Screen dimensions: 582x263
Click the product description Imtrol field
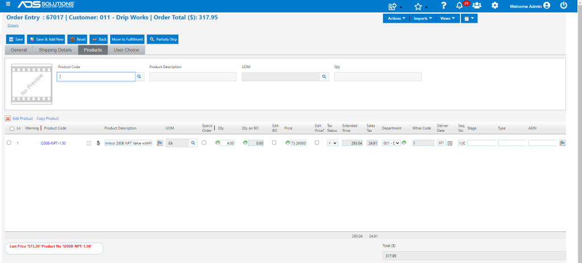coord(128,143)
